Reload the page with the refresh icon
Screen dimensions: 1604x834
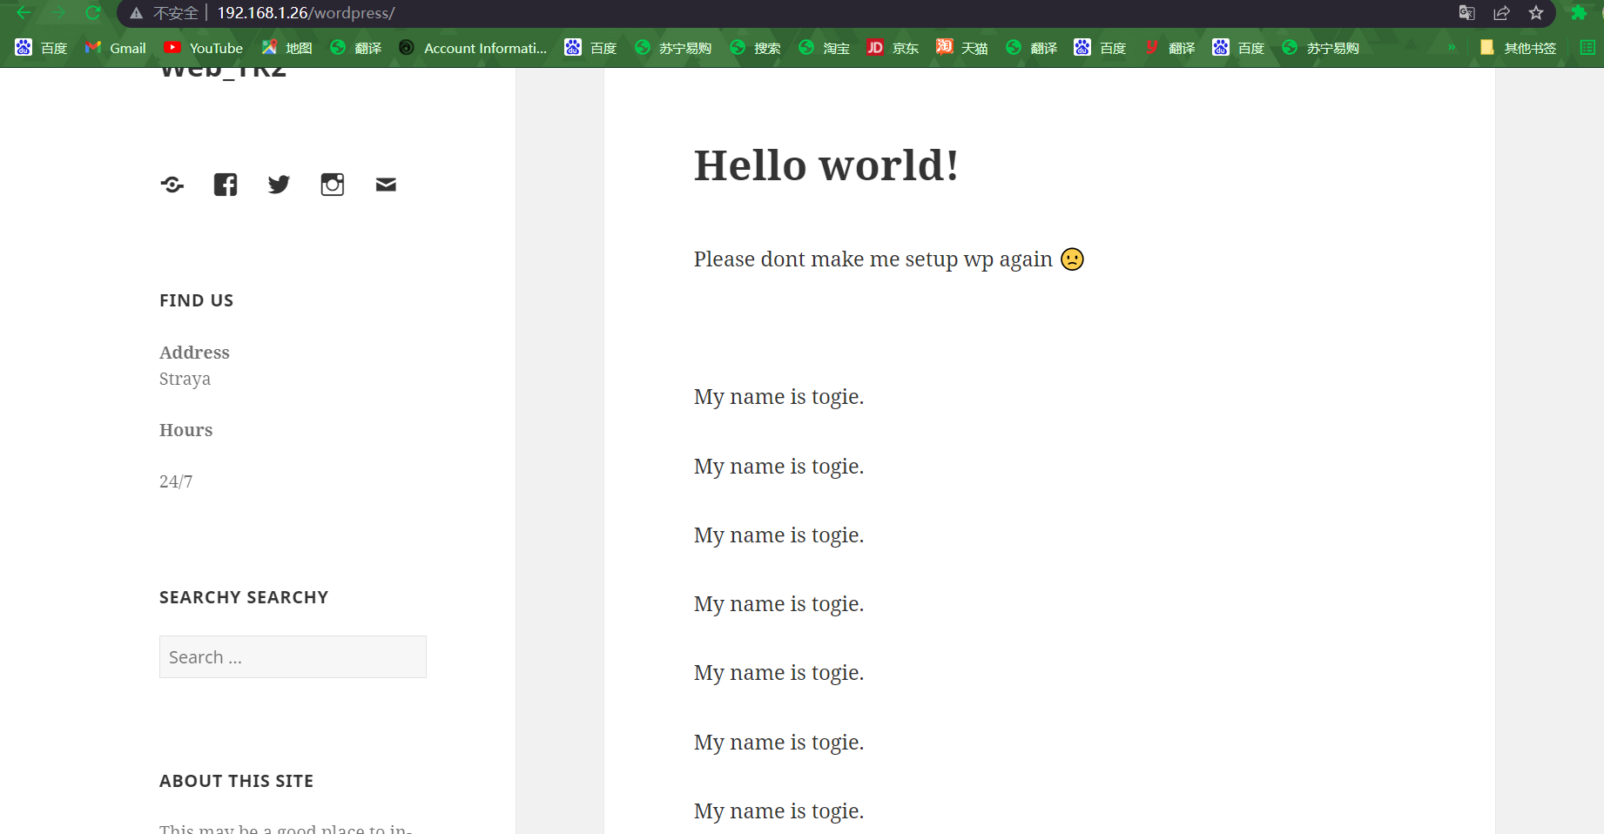click(x=93, y=13)
